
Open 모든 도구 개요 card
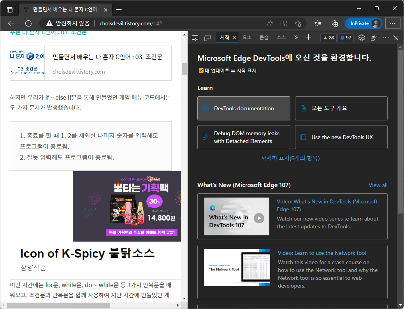click(341, 108)
